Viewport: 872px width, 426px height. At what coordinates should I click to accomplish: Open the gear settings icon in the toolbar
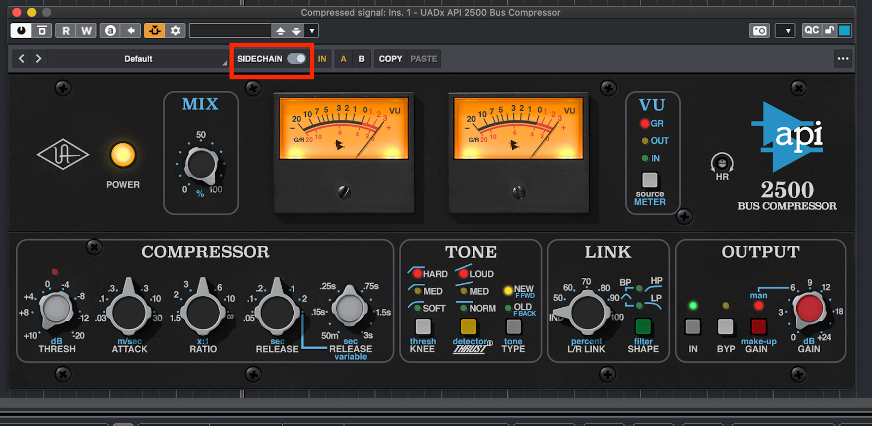click(175, 31)
